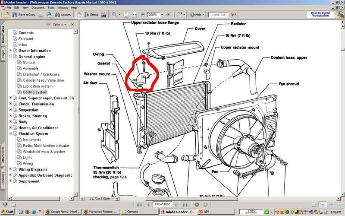
Task: Open the Foreword bookmark
Action: pyautogui.click(x=25, y=38)
